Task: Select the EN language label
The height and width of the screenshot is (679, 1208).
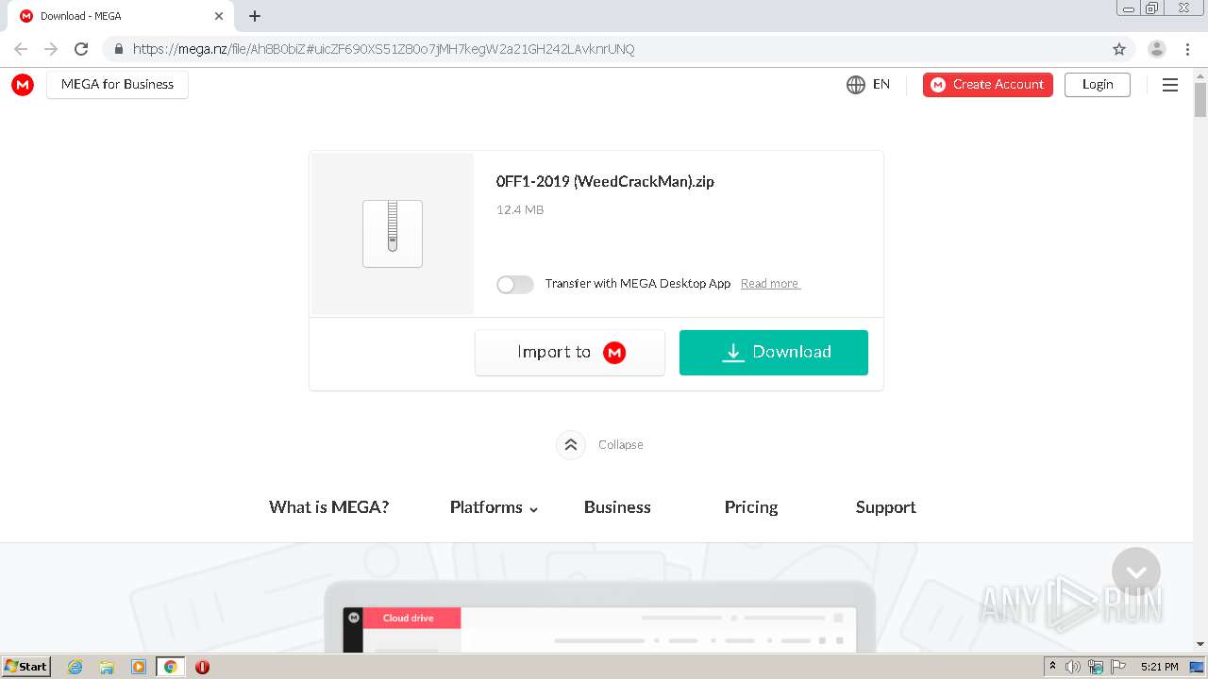Action: point(881,85)
